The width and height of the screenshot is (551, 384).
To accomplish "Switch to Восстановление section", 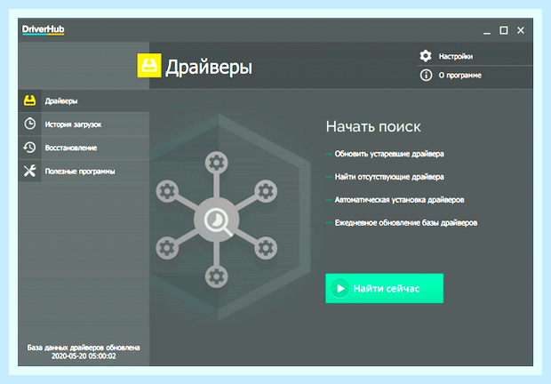I will coord(84,148).
